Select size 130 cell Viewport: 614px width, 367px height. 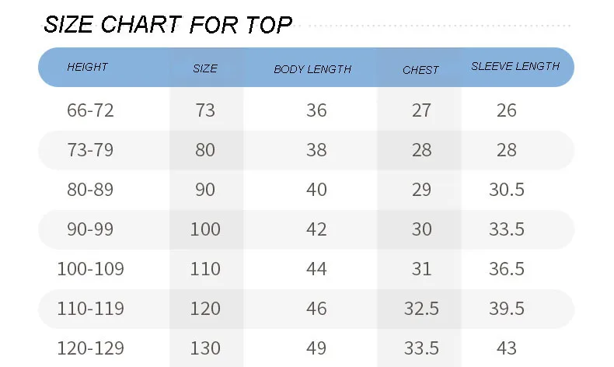pyautogui.click(x=205, y=348)
